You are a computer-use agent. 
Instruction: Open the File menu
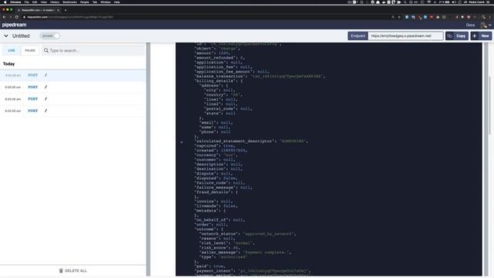(26, 2)
